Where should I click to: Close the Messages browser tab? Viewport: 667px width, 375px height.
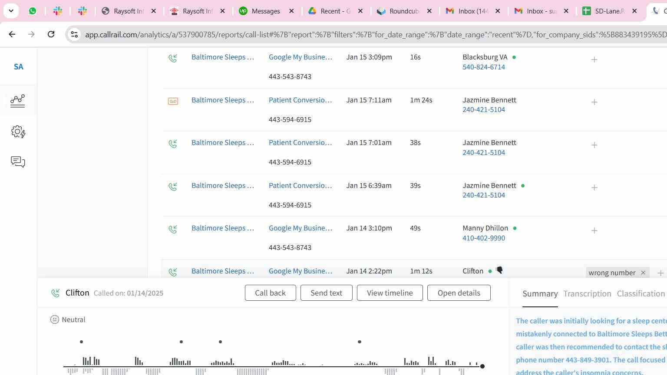tap(291, 11)
